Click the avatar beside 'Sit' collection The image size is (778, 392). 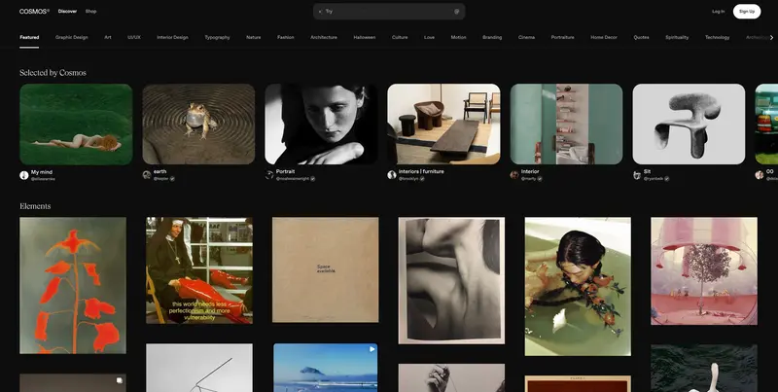[637, 175]
